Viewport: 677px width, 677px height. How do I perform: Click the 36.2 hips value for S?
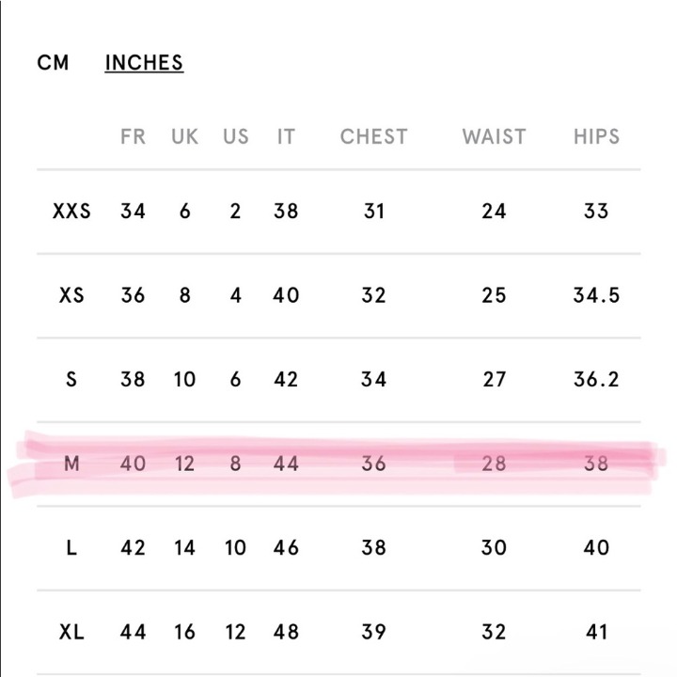pos(596,380)
